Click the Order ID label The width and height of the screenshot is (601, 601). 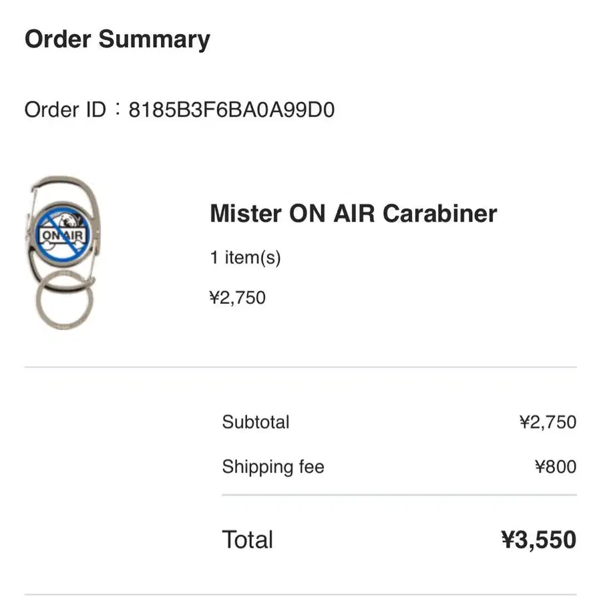[x=65, y=110]
